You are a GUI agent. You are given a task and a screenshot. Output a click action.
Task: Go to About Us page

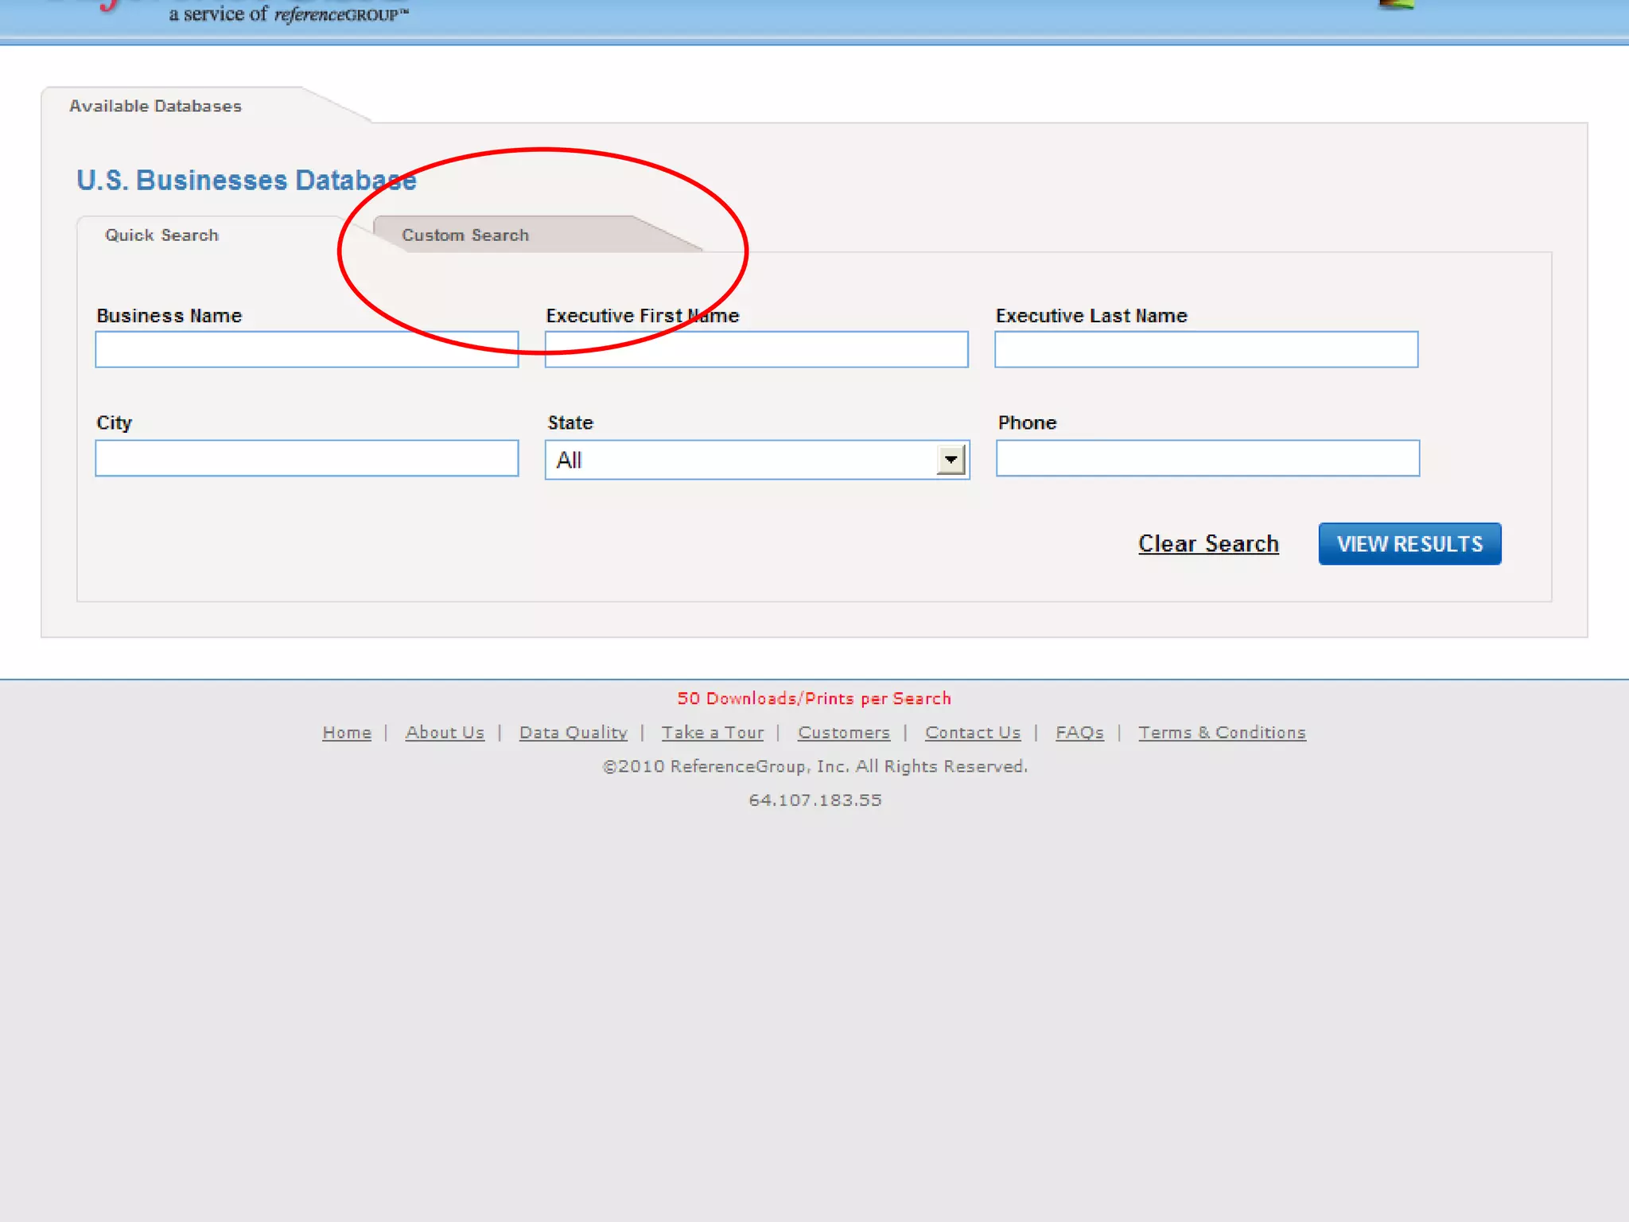tap(445, 733)
